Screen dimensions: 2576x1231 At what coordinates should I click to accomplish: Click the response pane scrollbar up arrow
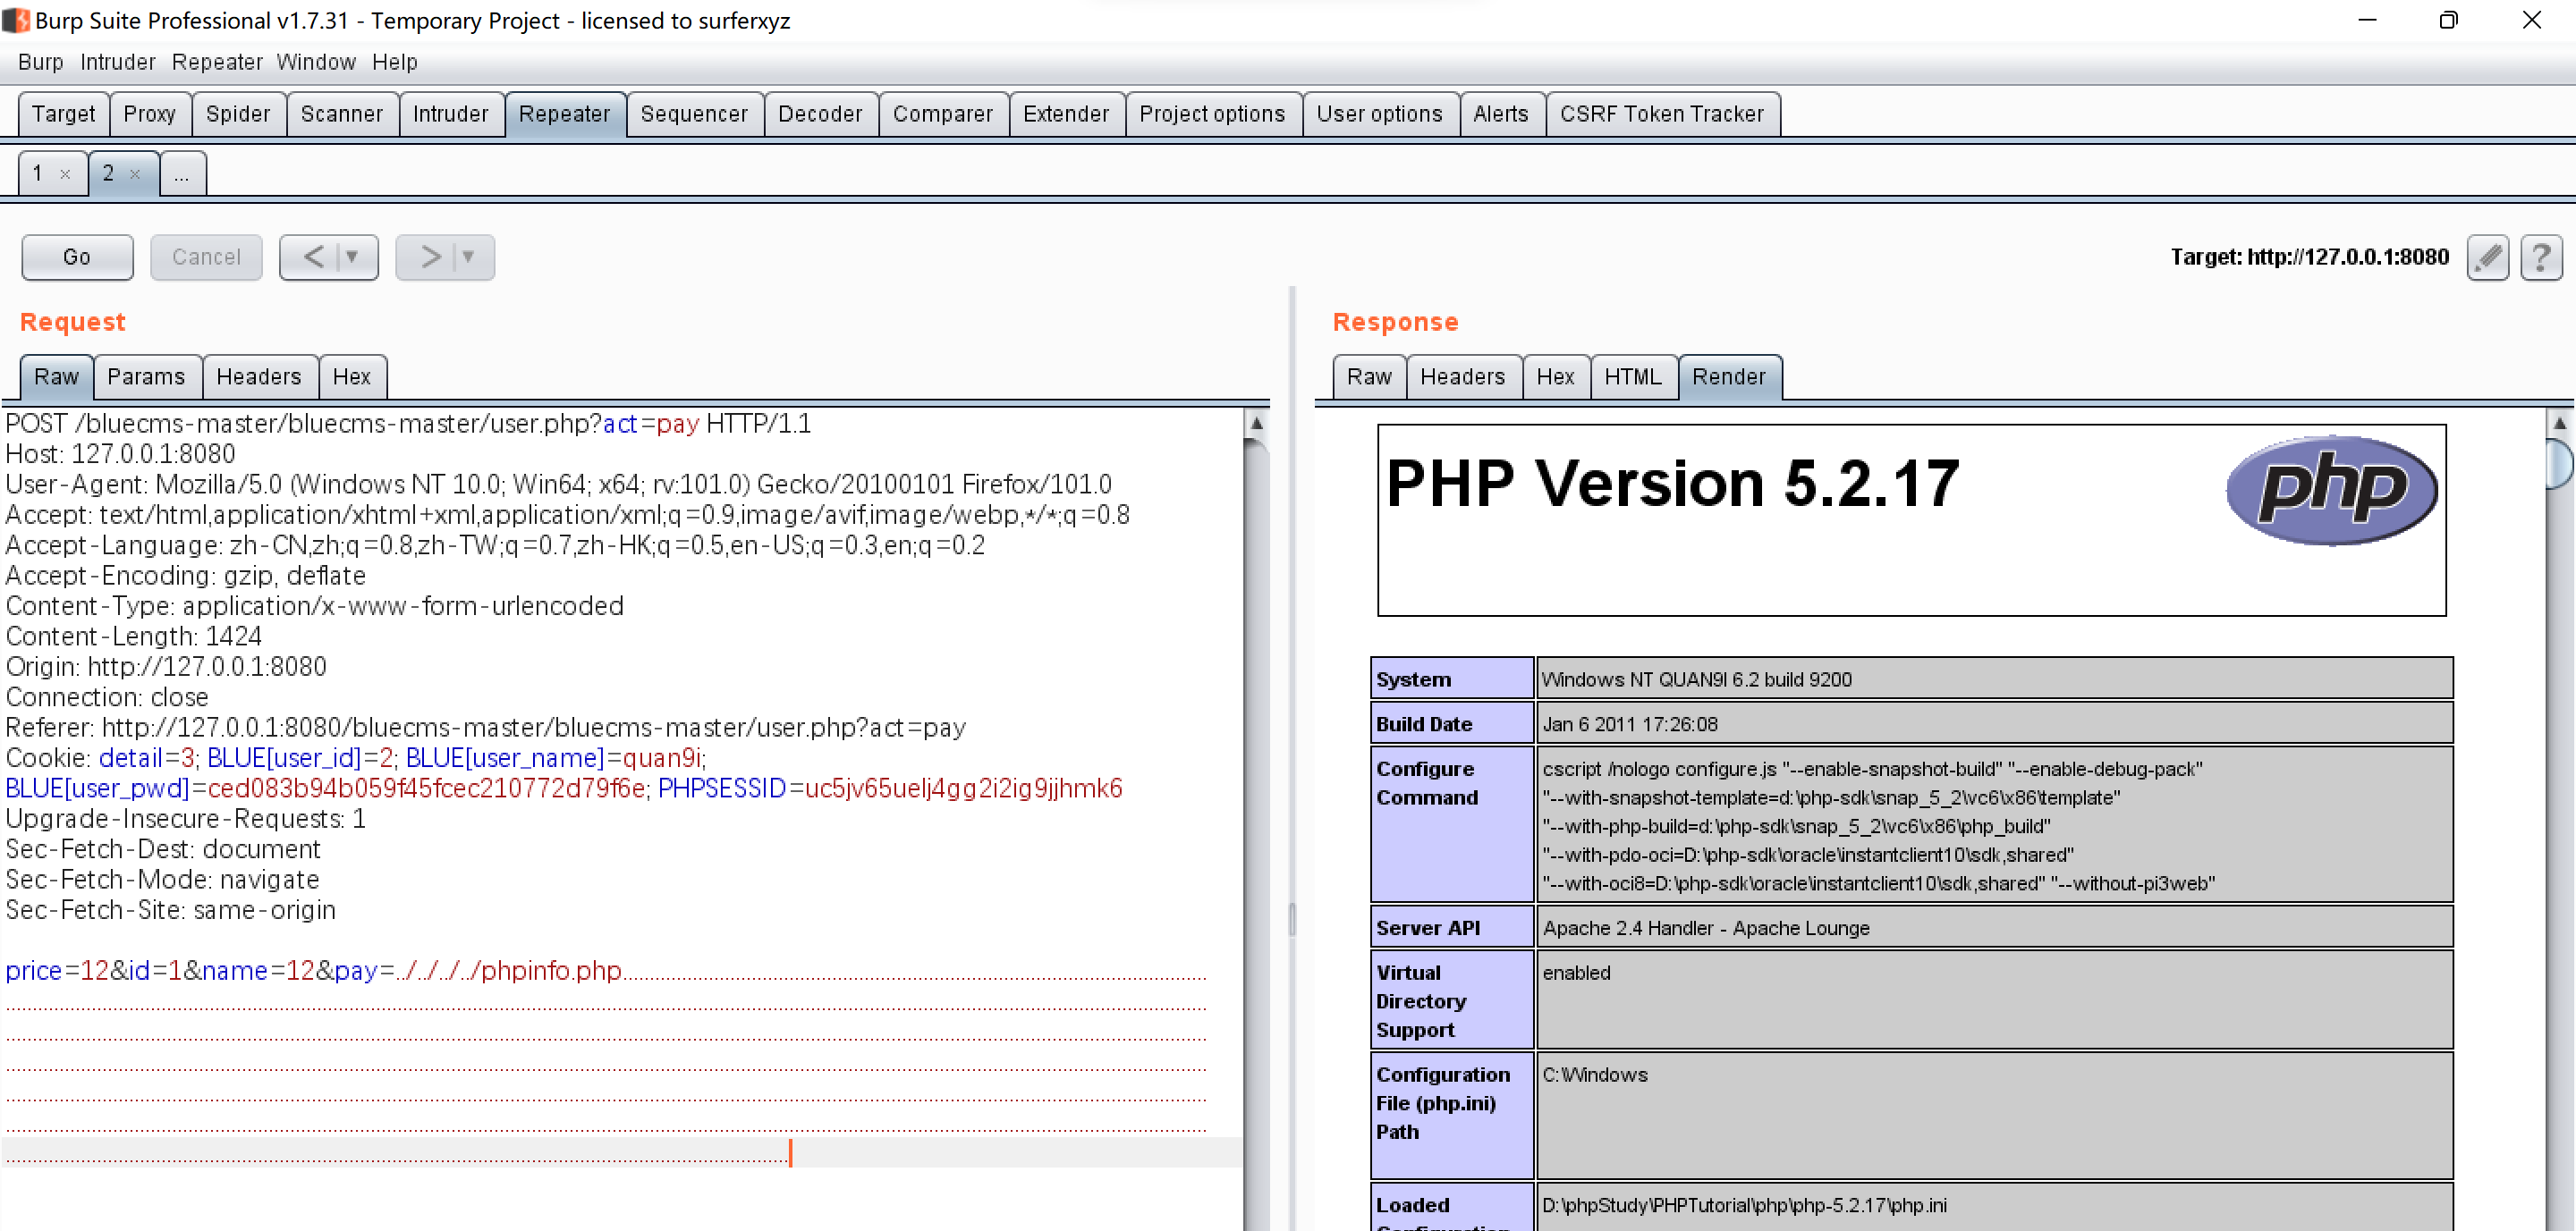[x=2560, y=423]
